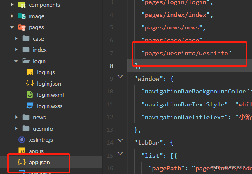Viewport: 252px width, 174px height.
Task: Click line number 13 in the gutter
Action: [110, 130]
